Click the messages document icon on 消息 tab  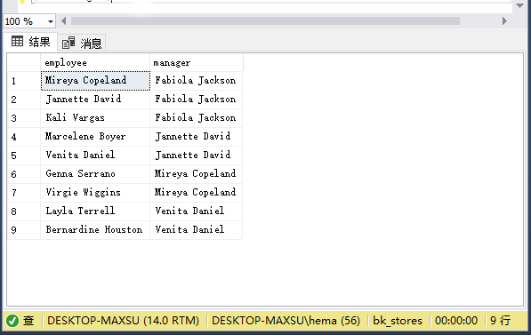click(x=68, y=43)
